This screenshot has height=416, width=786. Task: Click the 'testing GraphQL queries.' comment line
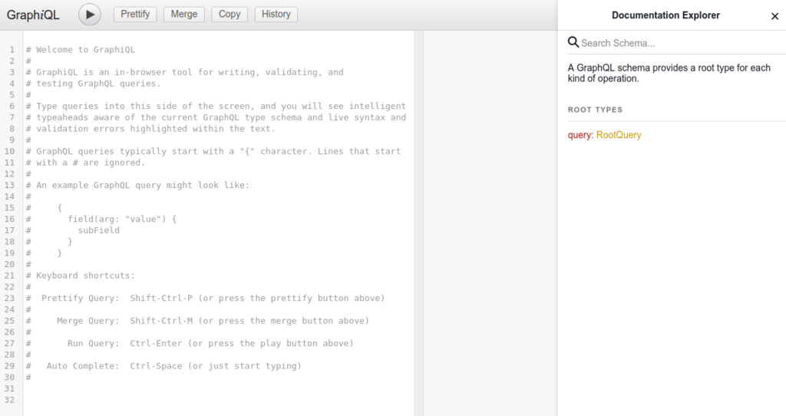click(x=94, y=84)
